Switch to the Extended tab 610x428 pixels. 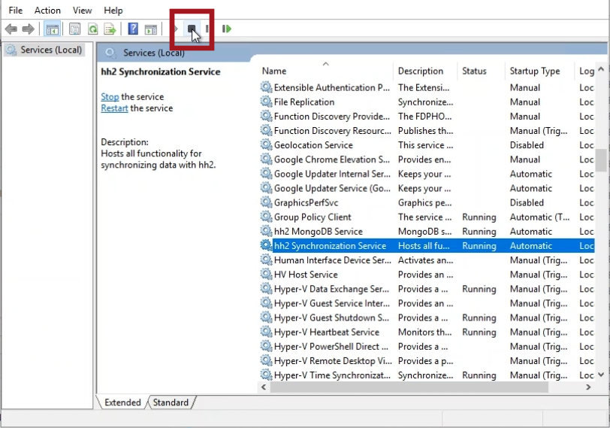coord(122,402)
